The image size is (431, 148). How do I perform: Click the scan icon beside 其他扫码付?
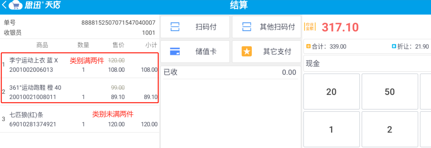click(x=247, y=27)
